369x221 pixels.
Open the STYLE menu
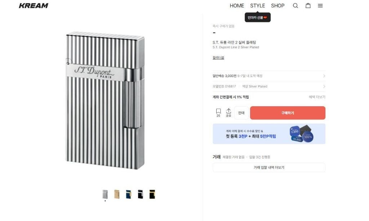[x=258, y=6]
